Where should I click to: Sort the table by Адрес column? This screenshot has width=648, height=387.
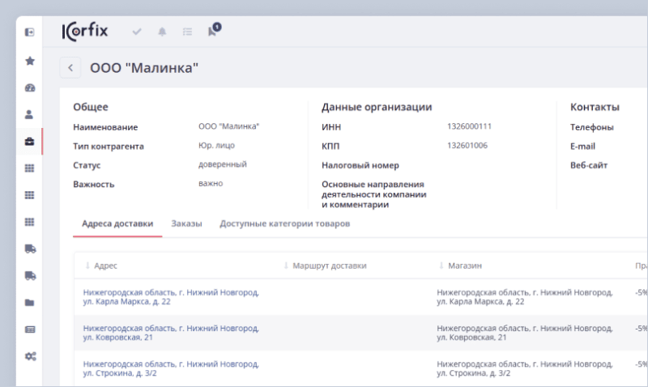(105, 266)
